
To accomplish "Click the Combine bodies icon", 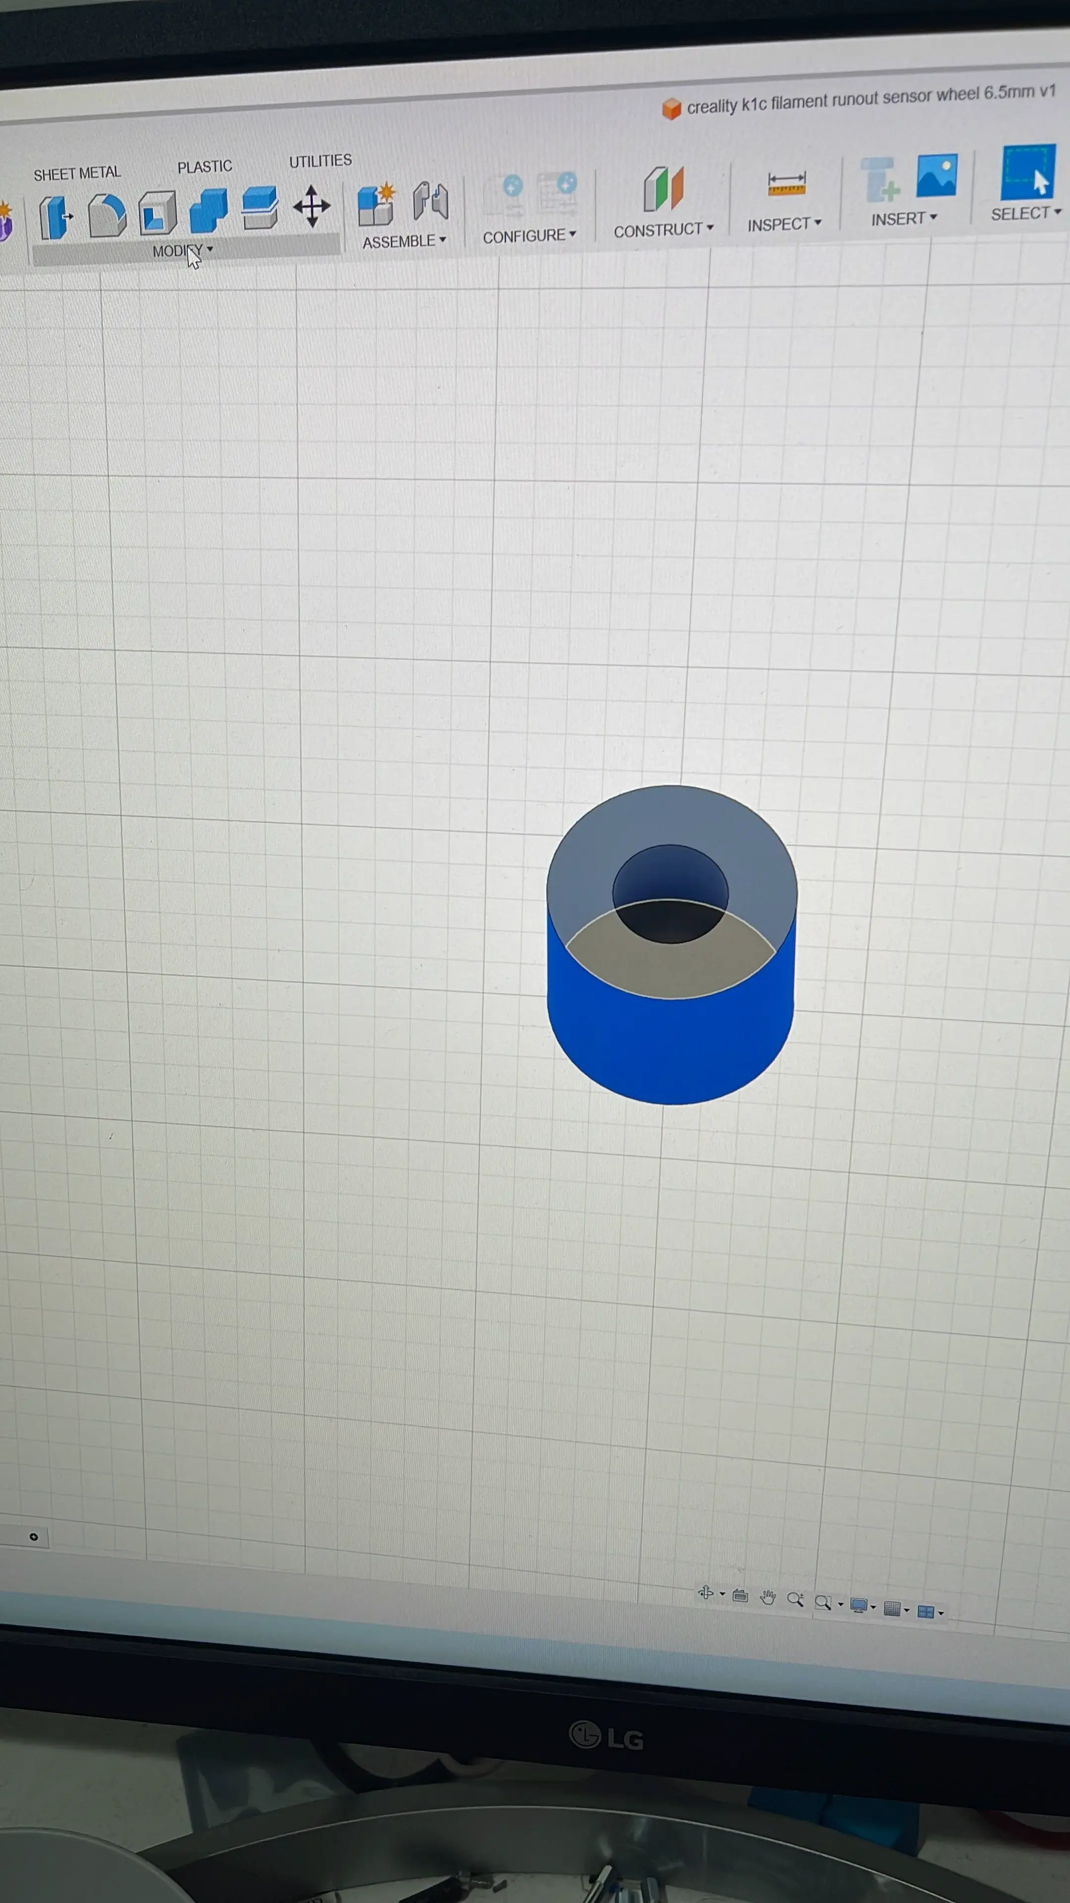I will tap(208, 211).
